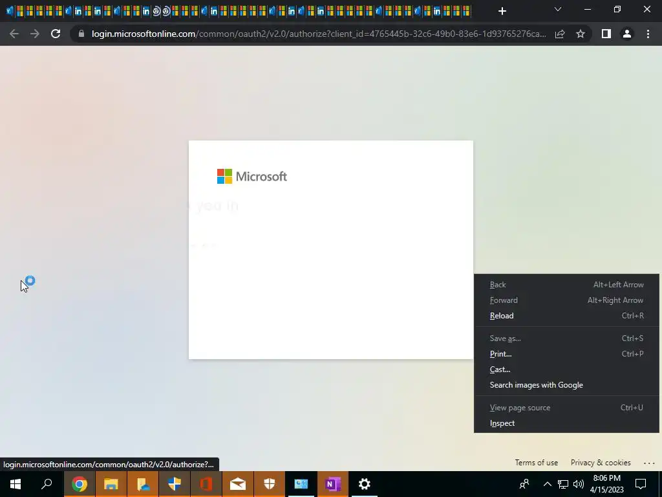This screenshot has width=662, height=497.
Task: Choose Inspect from the context menu
Action: click(566, 423)
